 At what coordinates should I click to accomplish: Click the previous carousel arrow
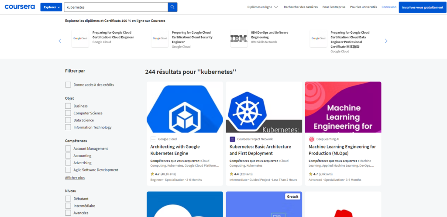[x=60, y=41]
